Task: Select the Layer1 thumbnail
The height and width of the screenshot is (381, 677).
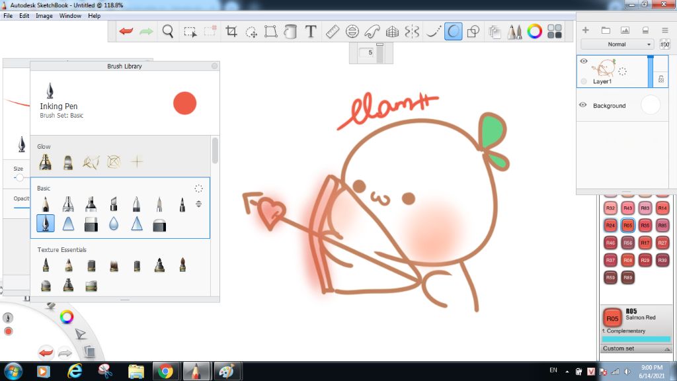Action: click(x=604, y=68)
